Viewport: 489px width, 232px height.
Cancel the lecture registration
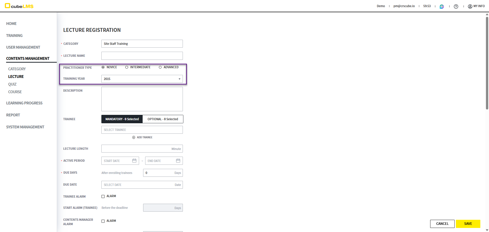click(442, 224)
